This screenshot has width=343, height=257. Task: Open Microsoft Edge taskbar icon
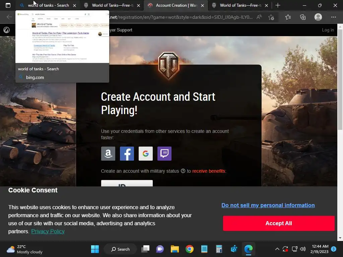(249, 249)
